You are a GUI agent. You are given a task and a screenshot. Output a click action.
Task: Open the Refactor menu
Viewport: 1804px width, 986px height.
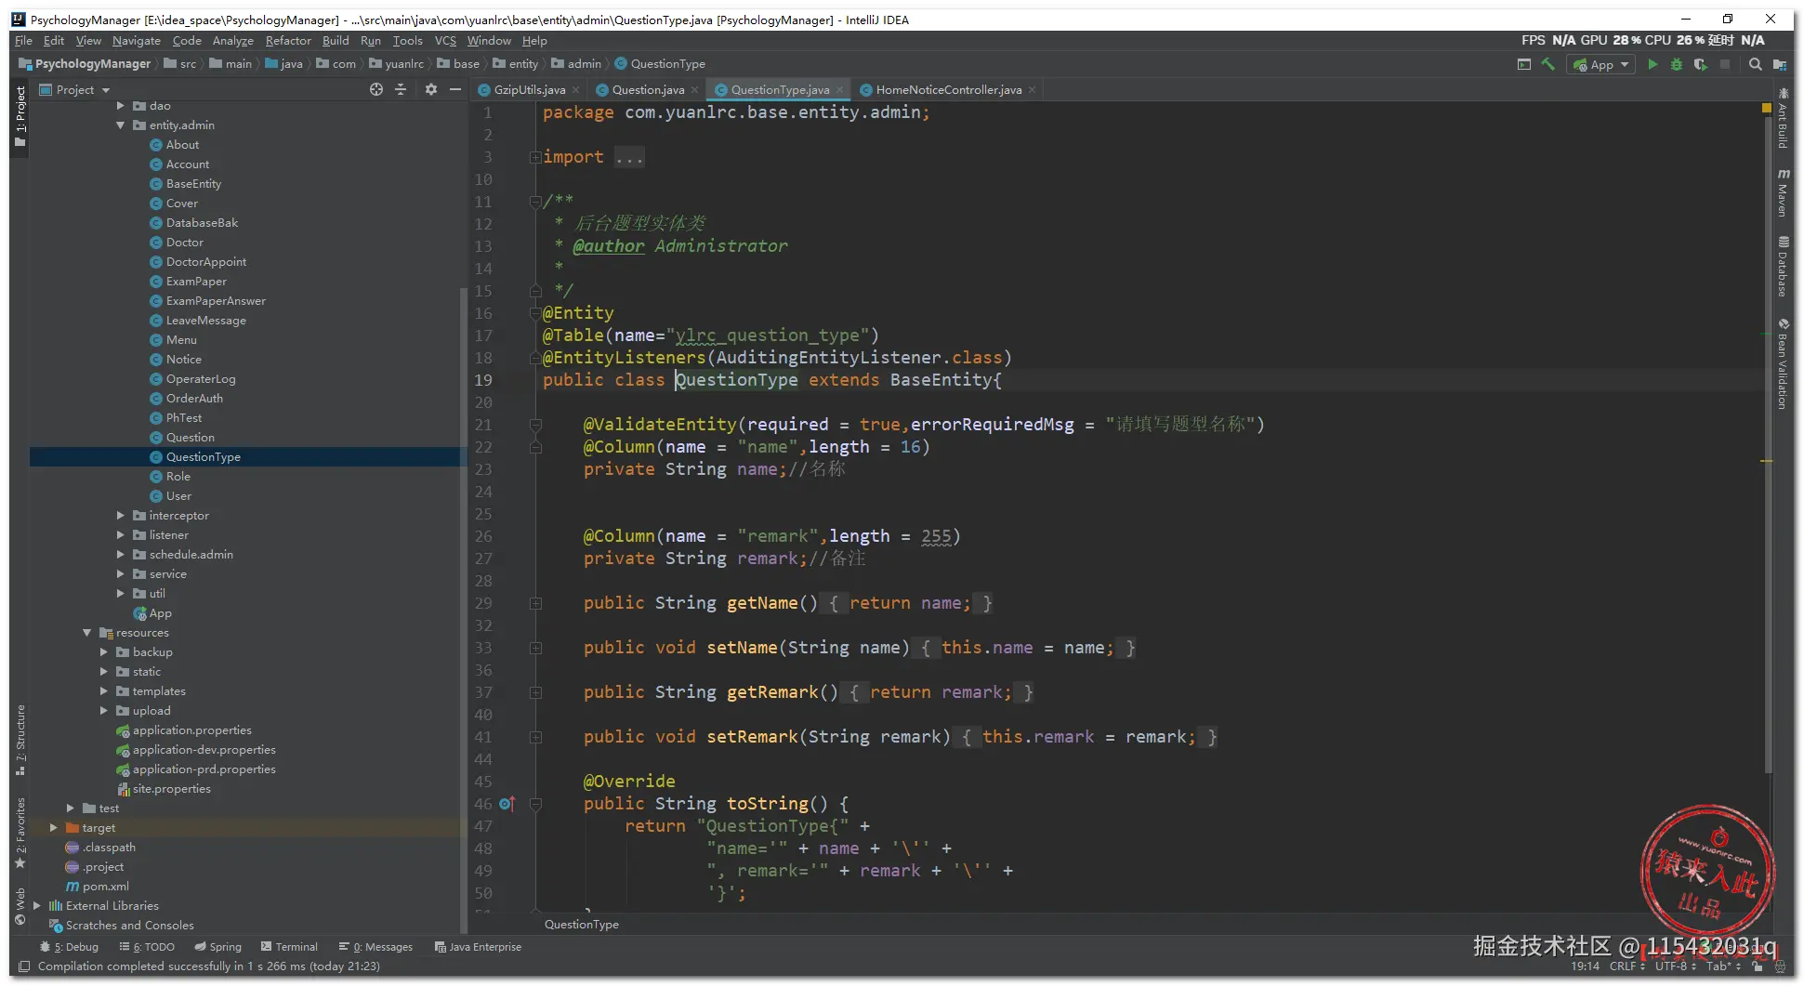click(288, 41)
